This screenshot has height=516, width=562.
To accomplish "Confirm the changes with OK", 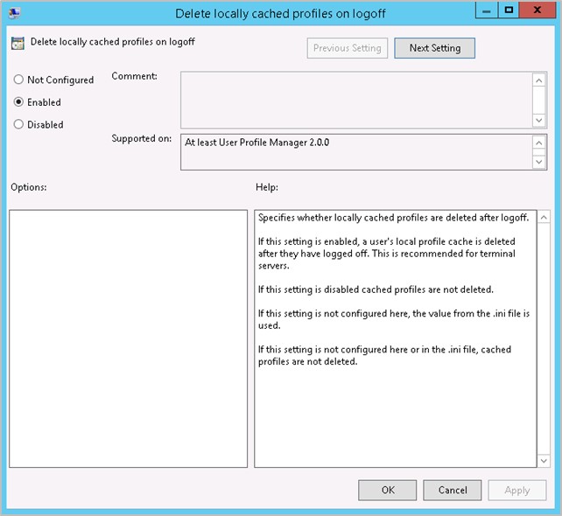I will point(388,491).
